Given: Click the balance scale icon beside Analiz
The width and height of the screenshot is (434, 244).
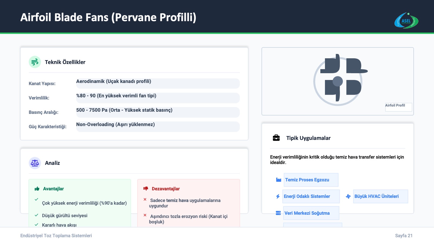Looking at the screenshot, I should pyautogui.click(x=35, y=163).
